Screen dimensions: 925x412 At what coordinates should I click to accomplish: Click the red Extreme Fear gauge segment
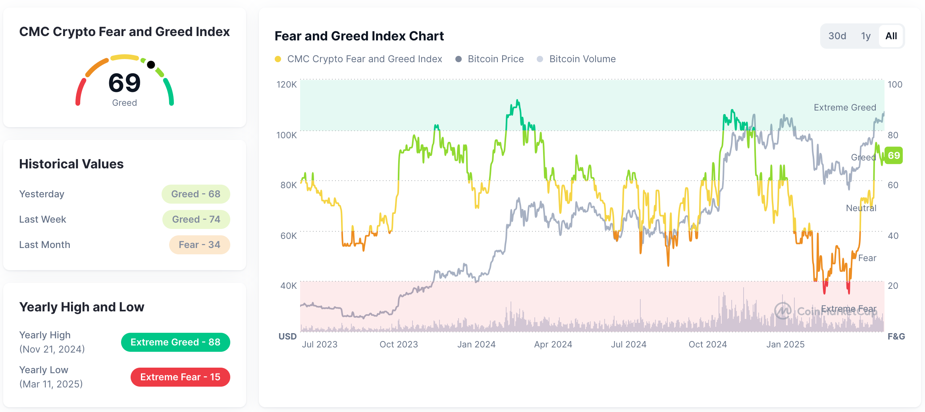(x=80, y=92)
